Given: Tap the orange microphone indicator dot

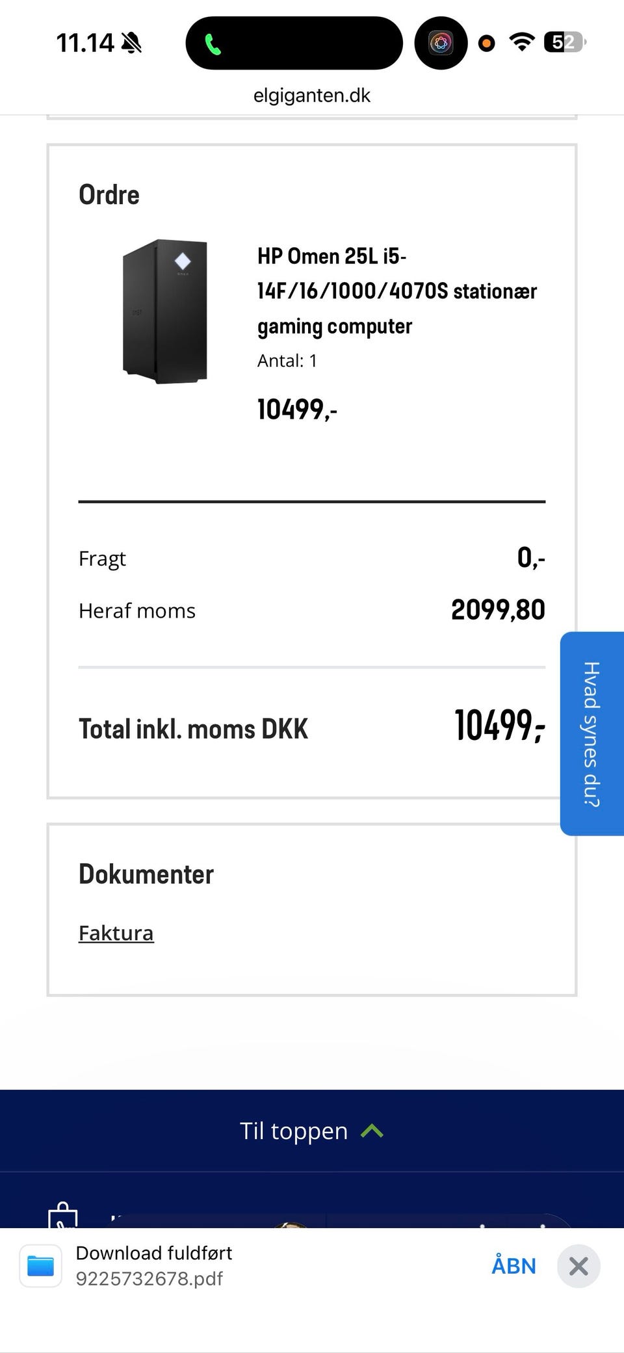Looking at the screenshot, I should (x=486, y=44).
